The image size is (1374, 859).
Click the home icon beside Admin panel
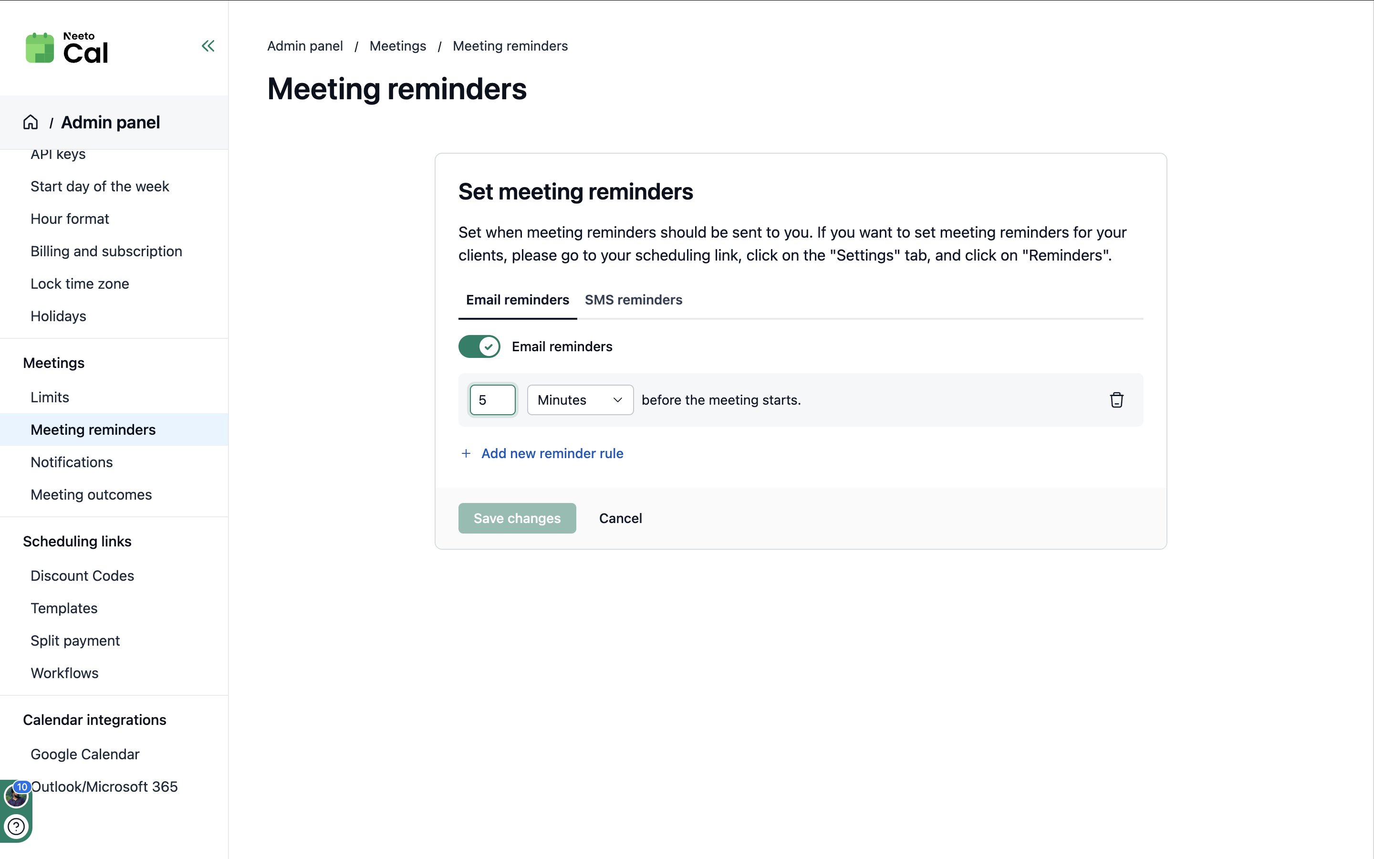31,122
